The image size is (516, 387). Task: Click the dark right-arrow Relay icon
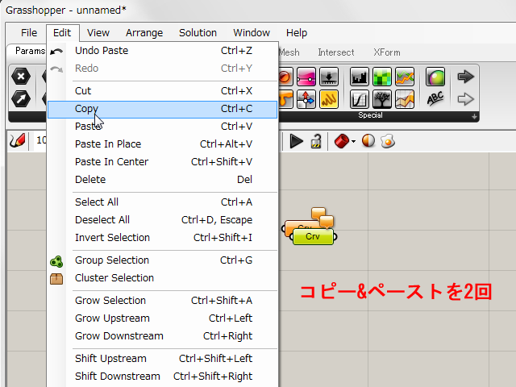(x=466, y=77)
